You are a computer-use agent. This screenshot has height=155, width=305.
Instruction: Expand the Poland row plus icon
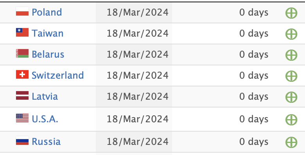[291, 13]
